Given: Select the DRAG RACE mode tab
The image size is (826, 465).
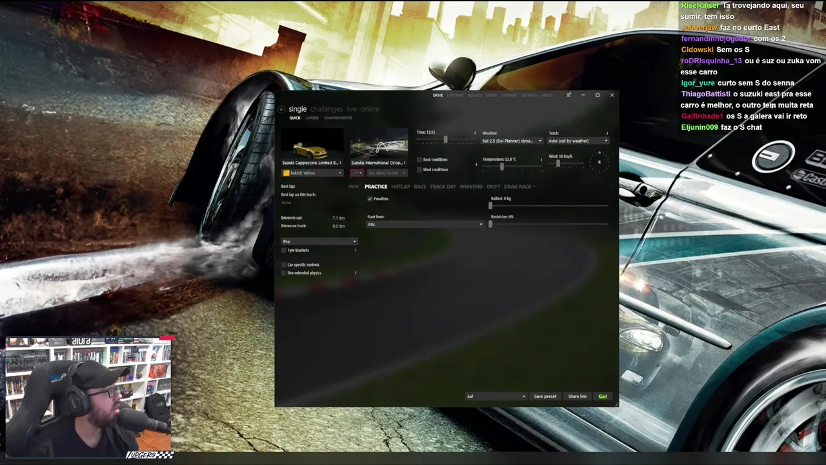Looking at the screenshot, I should click(x=518, y=187).
